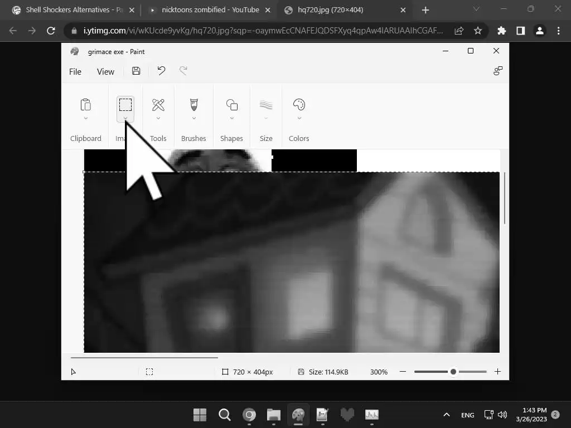
Task: Open the Windows Start menu
Action: (200, 415)
